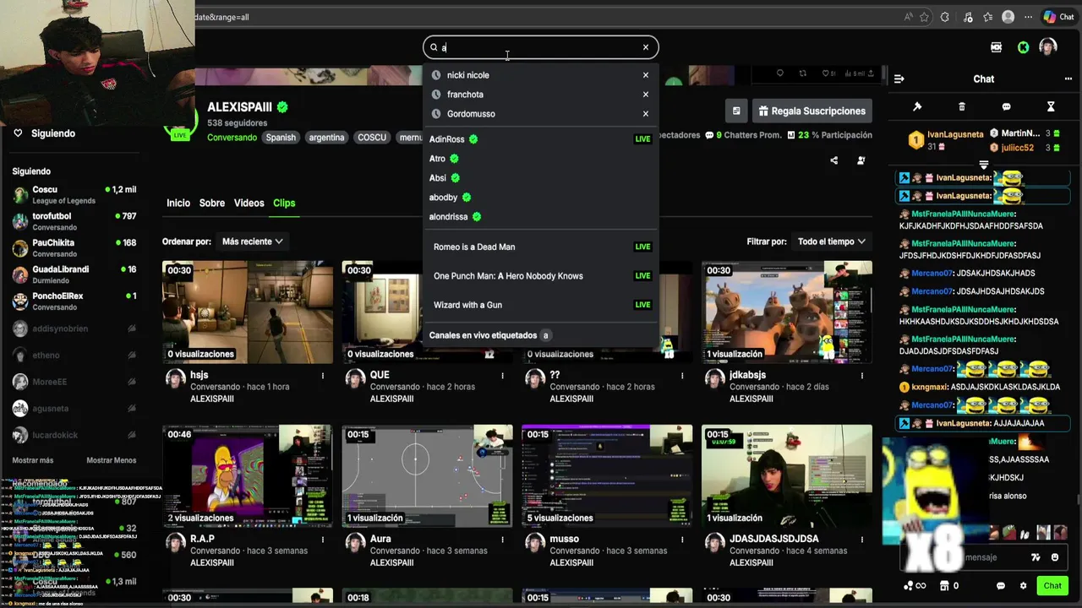1082x608 pixels.
Task: Open 'One Punch Man: A Hero Nobody Knows' category
Action: point(541,276)
